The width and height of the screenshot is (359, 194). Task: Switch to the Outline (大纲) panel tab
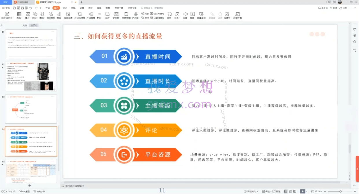[x=25, y=25]
